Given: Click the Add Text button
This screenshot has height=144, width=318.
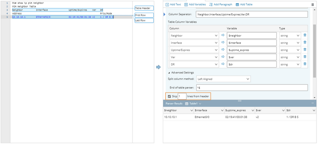Looking at the screenshot, I should click(x=173, y=5).
